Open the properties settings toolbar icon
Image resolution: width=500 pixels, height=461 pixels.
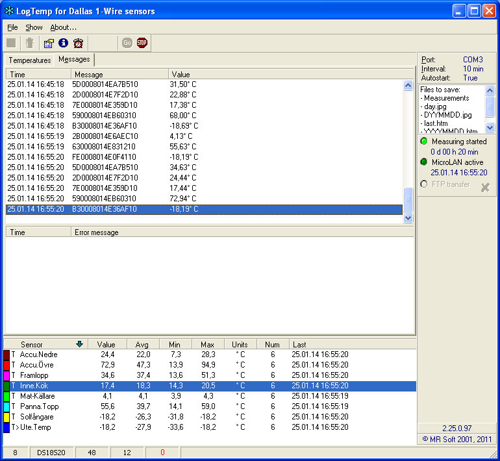[49, 43]
